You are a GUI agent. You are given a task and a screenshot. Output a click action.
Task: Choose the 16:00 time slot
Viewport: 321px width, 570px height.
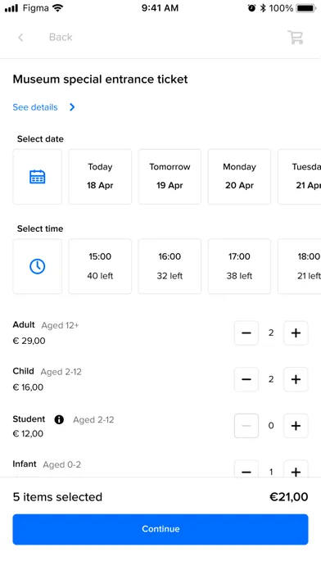click(170, 266)
